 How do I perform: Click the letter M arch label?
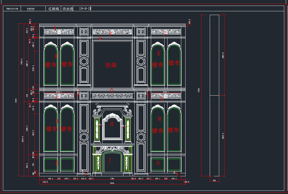point(159,119)
